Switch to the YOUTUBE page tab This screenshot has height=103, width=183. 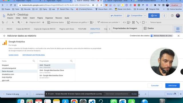tap(82, 29)
